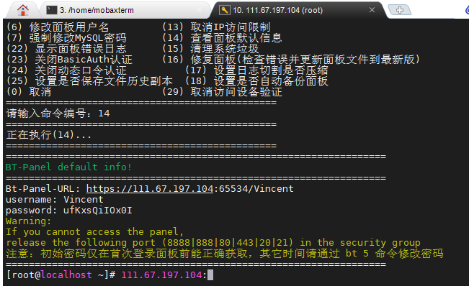The width and height of the screenshot is (469, 286).
Task: Click menu option (24) 关闭动态口令认证
Action: pyautogui.click(x=66, y=70)
